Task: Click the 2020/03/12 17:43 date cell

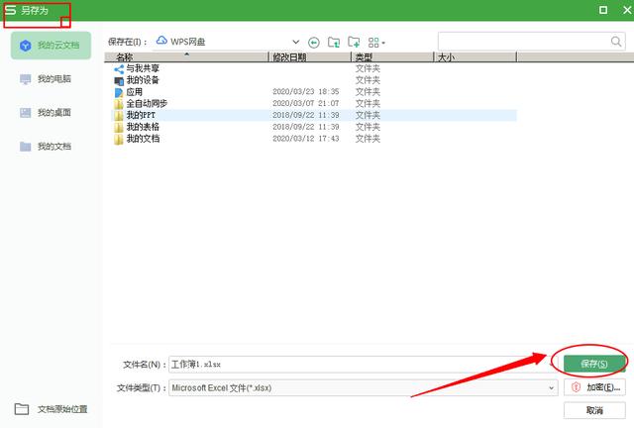Action: point(306,139)
